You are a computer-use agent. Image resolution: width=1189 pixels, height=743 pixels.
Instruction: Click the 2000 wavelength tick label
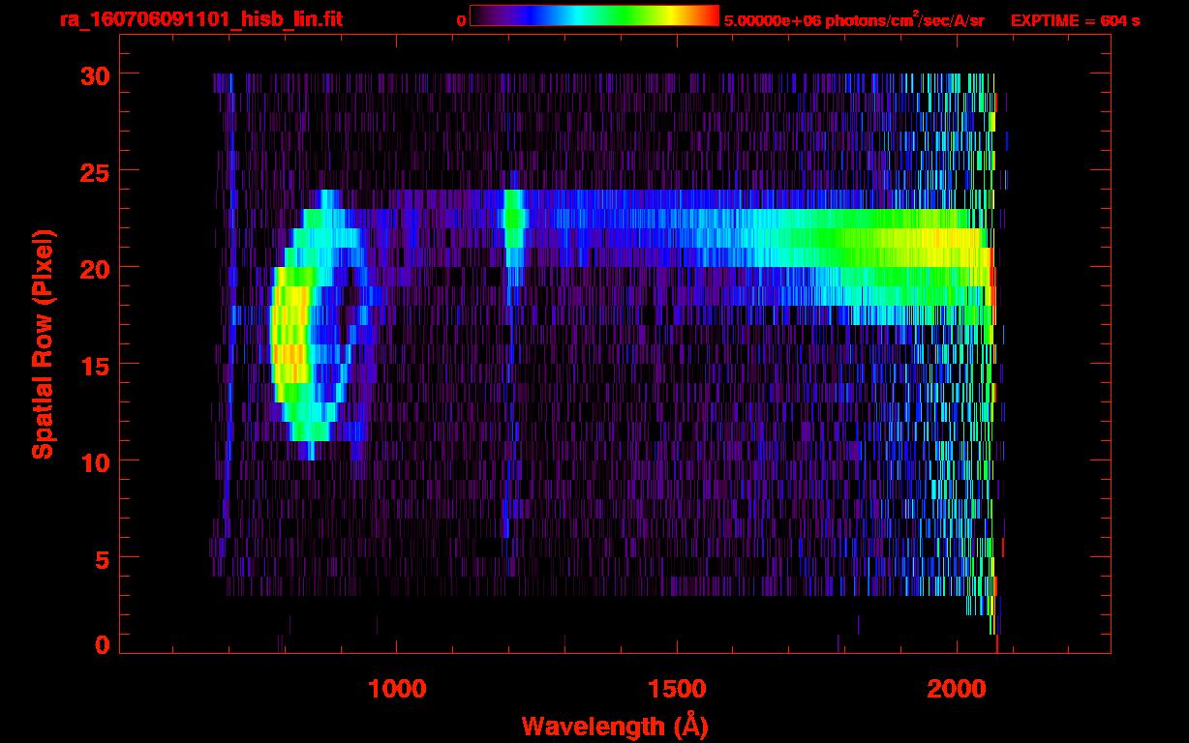point(957,689)
